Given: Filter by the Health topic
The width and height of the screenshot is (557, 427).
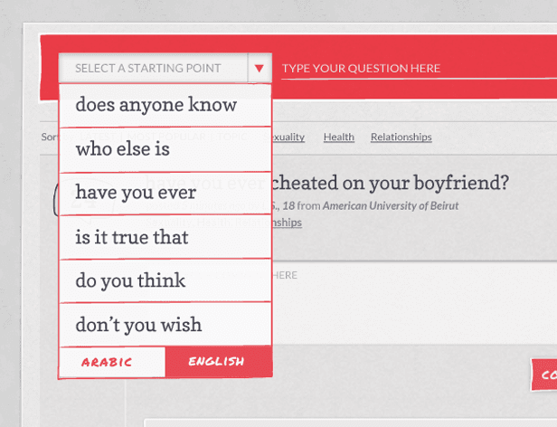Looking at the screenshot, I should coord(339,137).
